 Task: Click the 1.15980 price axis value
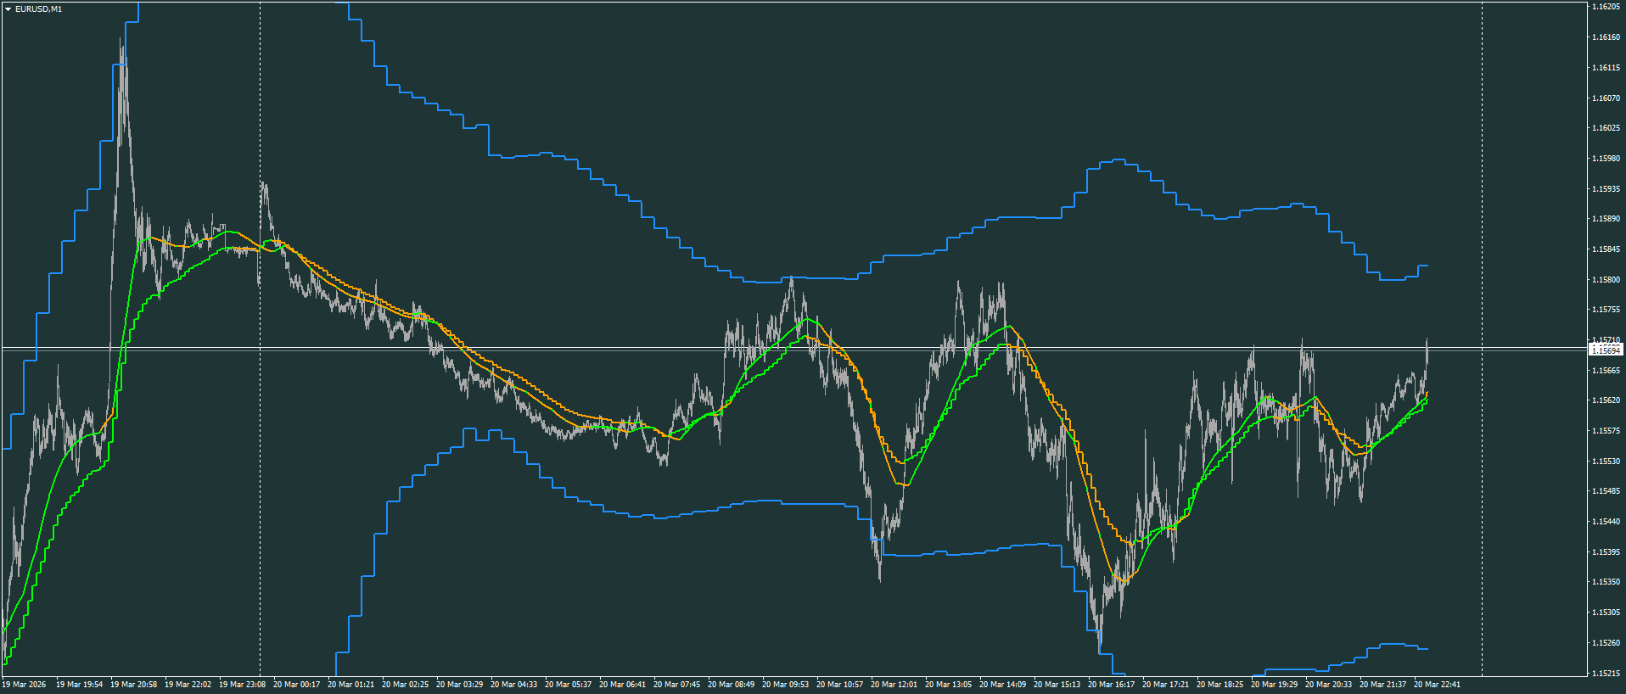[1606, 158]
